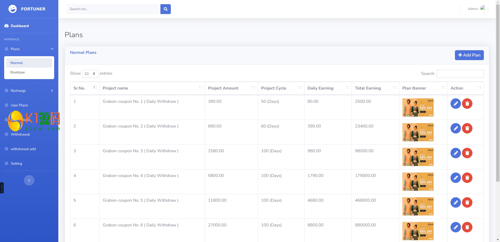Viewport: 500px width, 242px height.
Task: Sort table by Sr.No. column
Action: point(84,88)
